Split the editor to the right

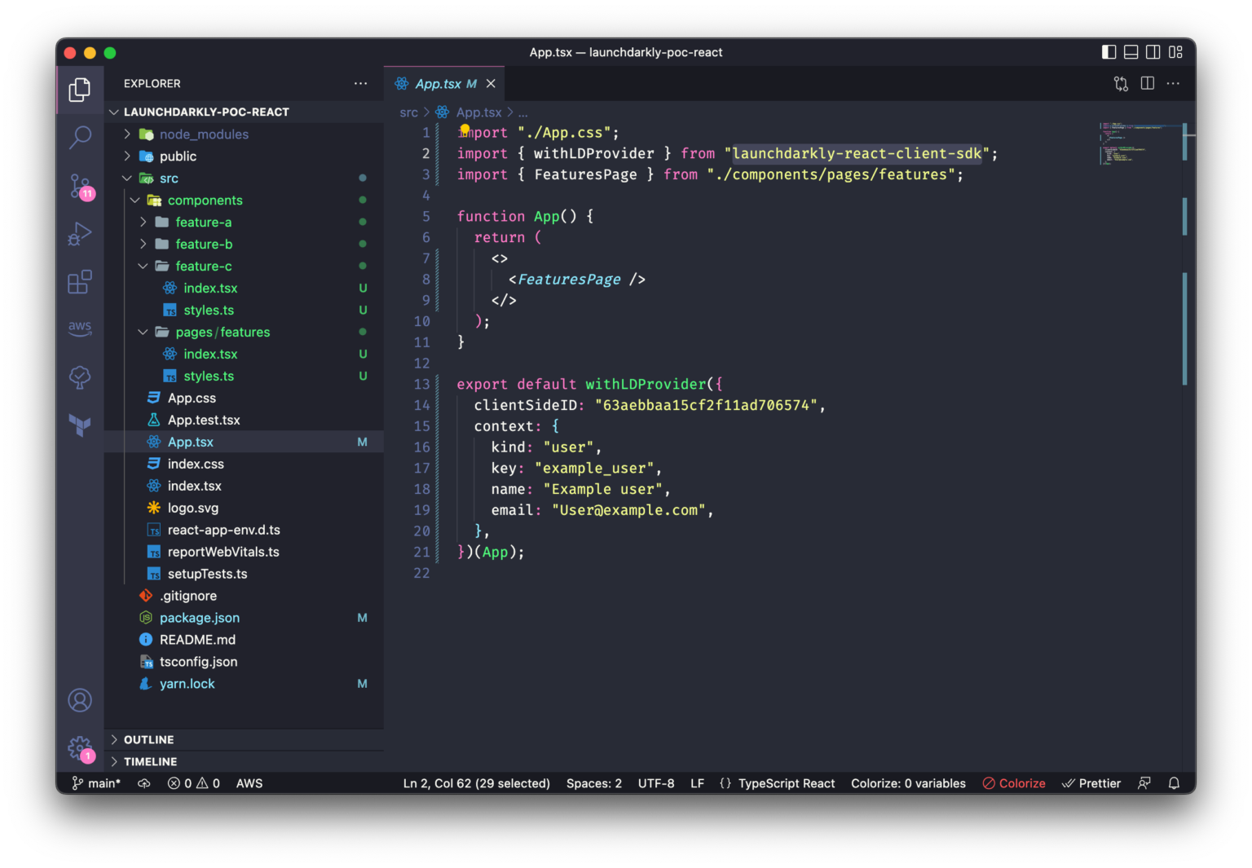(1147, 83)
